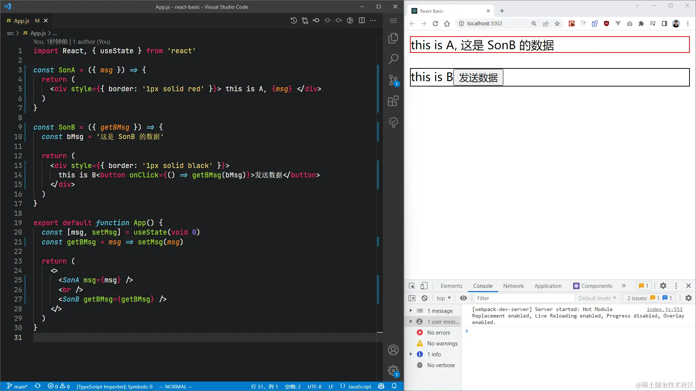Screen dimensions: 696x391
Task: Click the split editor right icon
Action: click(x=361, y=20)
